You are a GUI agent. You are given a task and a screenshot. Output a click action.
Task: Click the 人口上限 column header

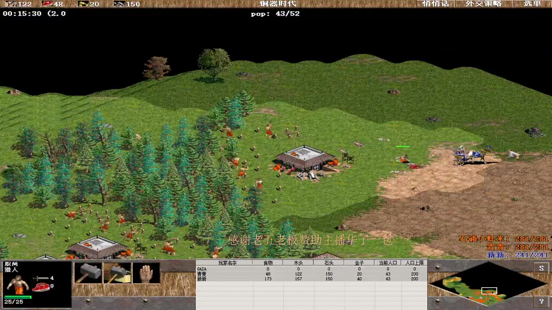(x=414, y=263)
